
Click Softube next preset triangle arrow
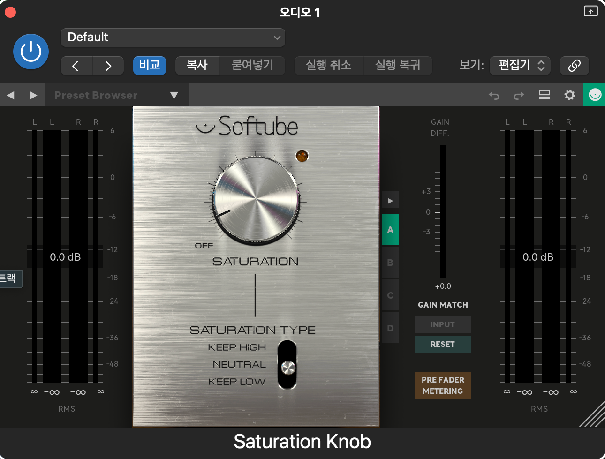tap(33, 95)
